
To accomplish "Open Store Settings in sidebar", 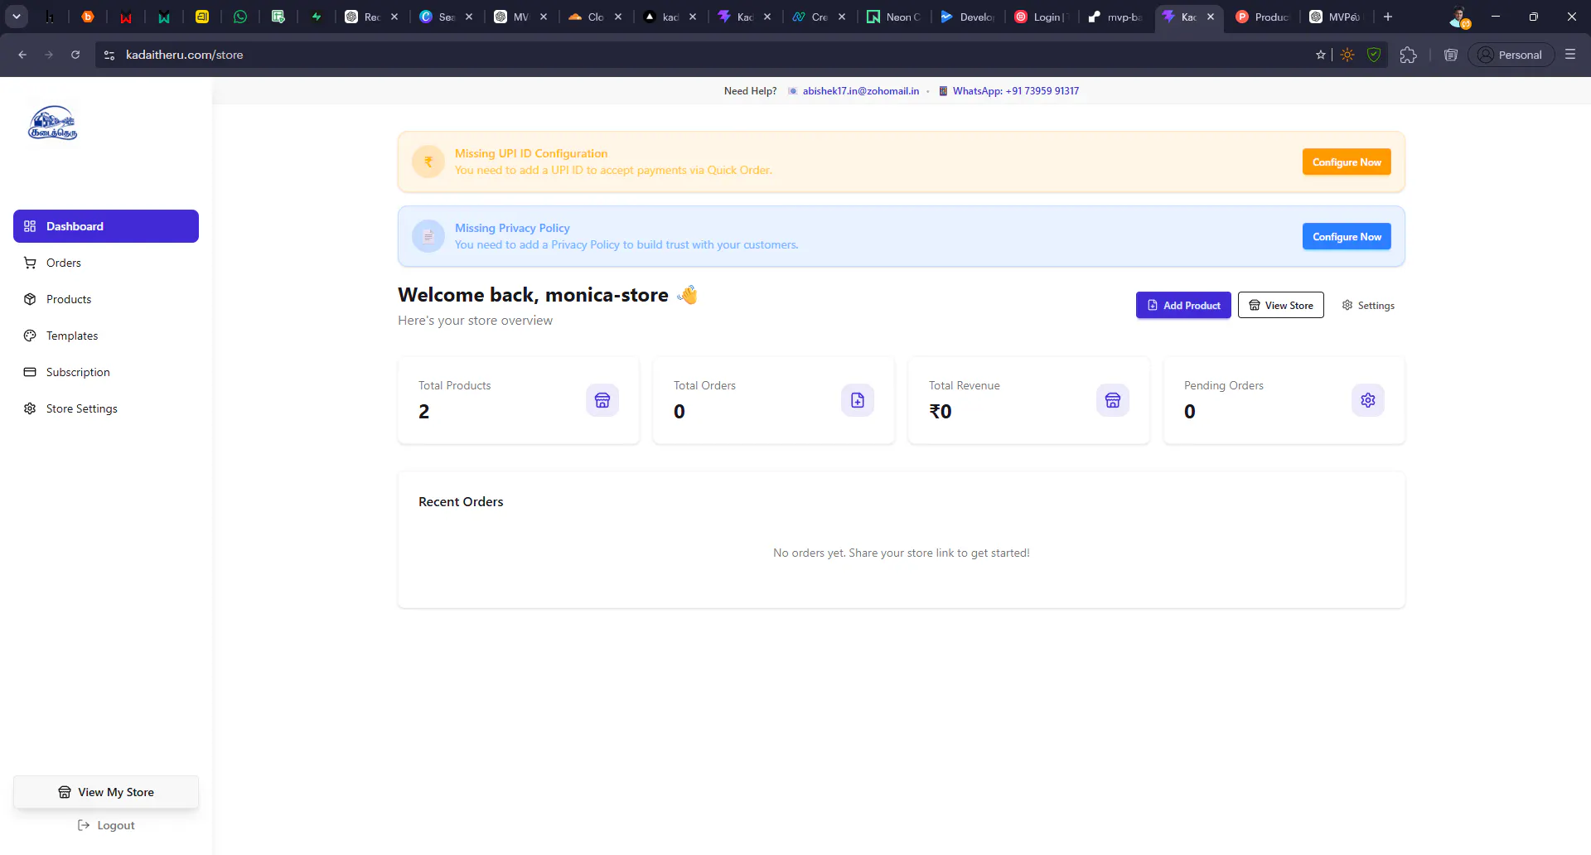I will 106,408.
